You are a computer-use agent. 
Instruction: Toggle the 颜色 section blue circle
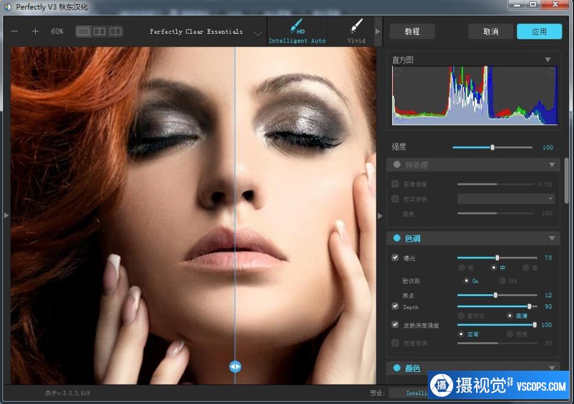397,368
